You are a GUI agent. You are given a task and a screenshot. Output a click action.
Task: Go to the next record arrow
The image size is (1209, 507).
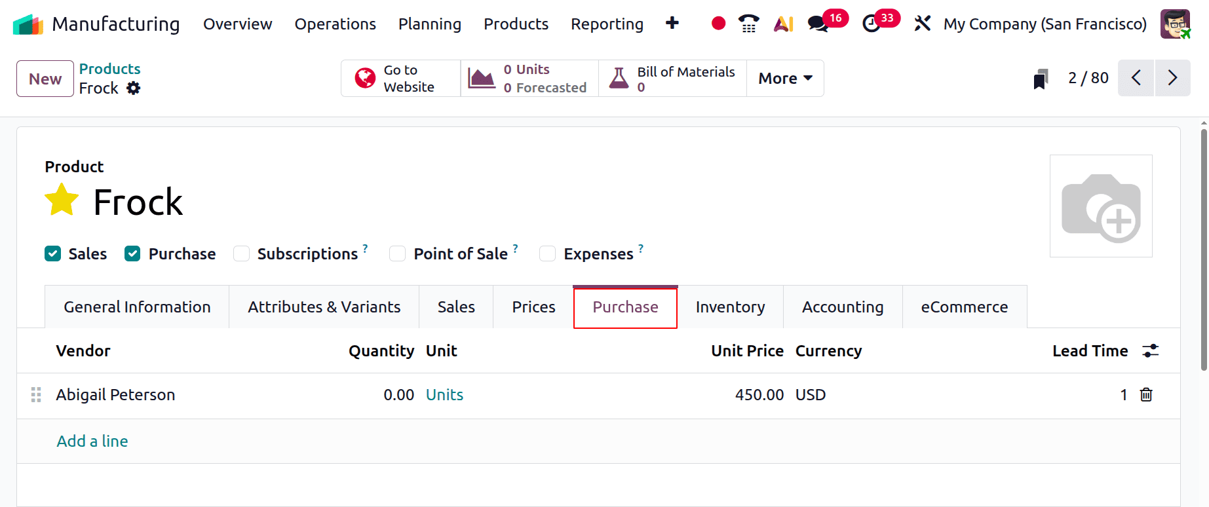(1173, 78)
